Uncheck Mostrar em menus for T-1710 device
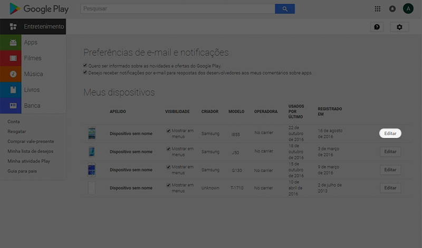The width and height of the screenshot is (422, 248). 169,185
